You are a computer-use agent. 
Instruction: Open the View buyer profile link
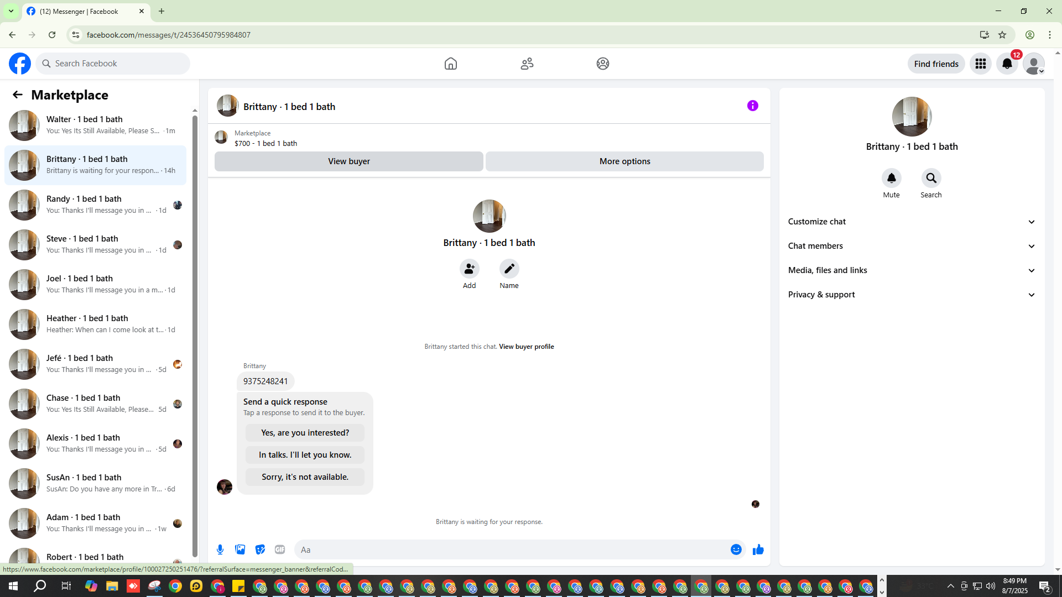[527, 347]
